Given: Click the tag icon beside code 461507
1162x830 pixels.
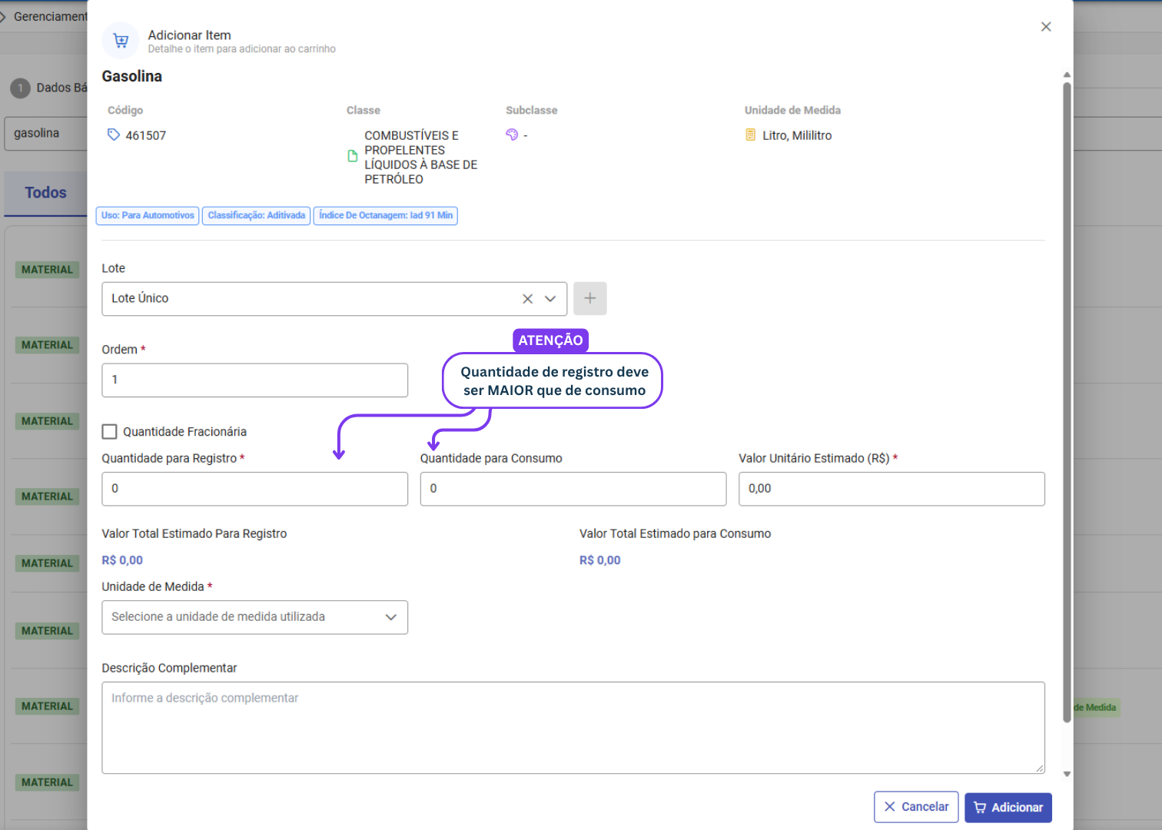Looking at the screenshot, I should click(x=114, y=135).
